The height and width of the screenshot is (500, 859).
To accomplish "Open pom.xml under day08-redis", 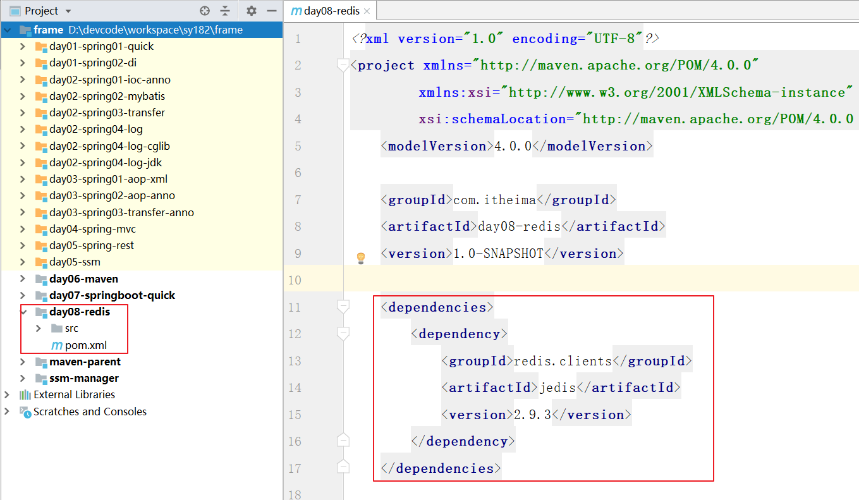I will 86,345.
